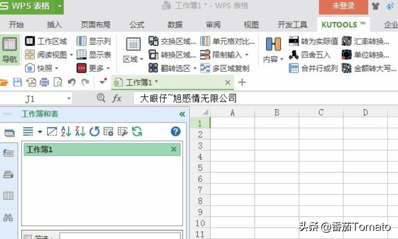
Task: Expand the 阅读视图 dropdown arrow
Action: (71, 55)
